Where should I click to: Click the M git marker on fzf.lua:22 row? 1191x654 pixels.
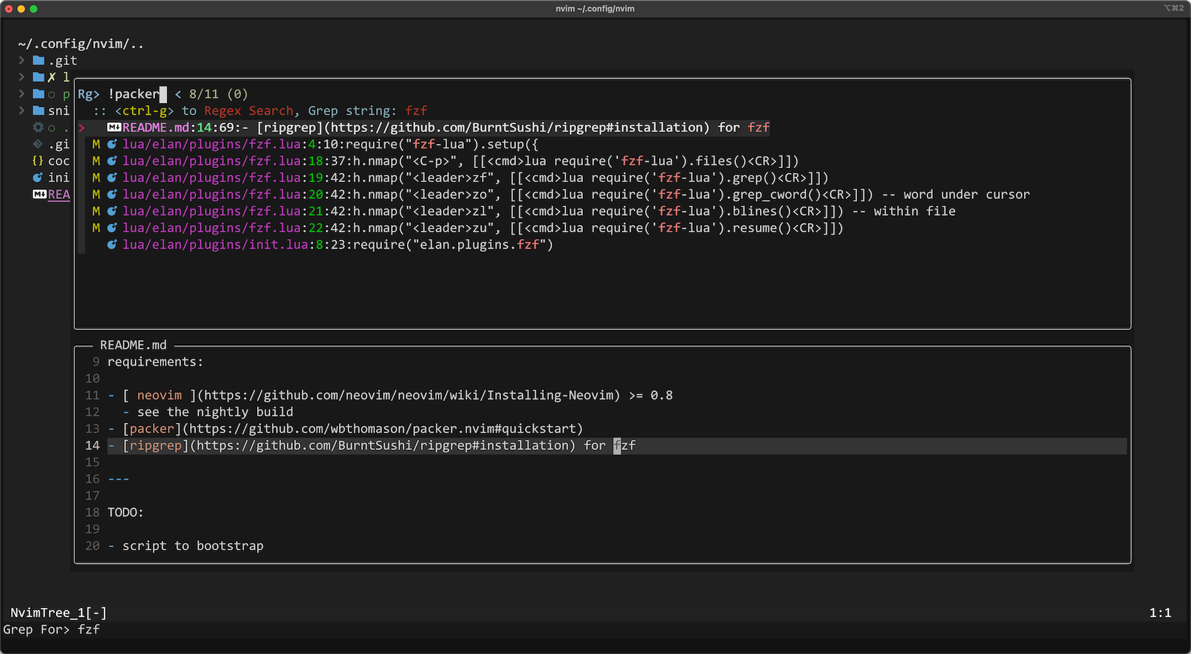click(x=96, y=228)
